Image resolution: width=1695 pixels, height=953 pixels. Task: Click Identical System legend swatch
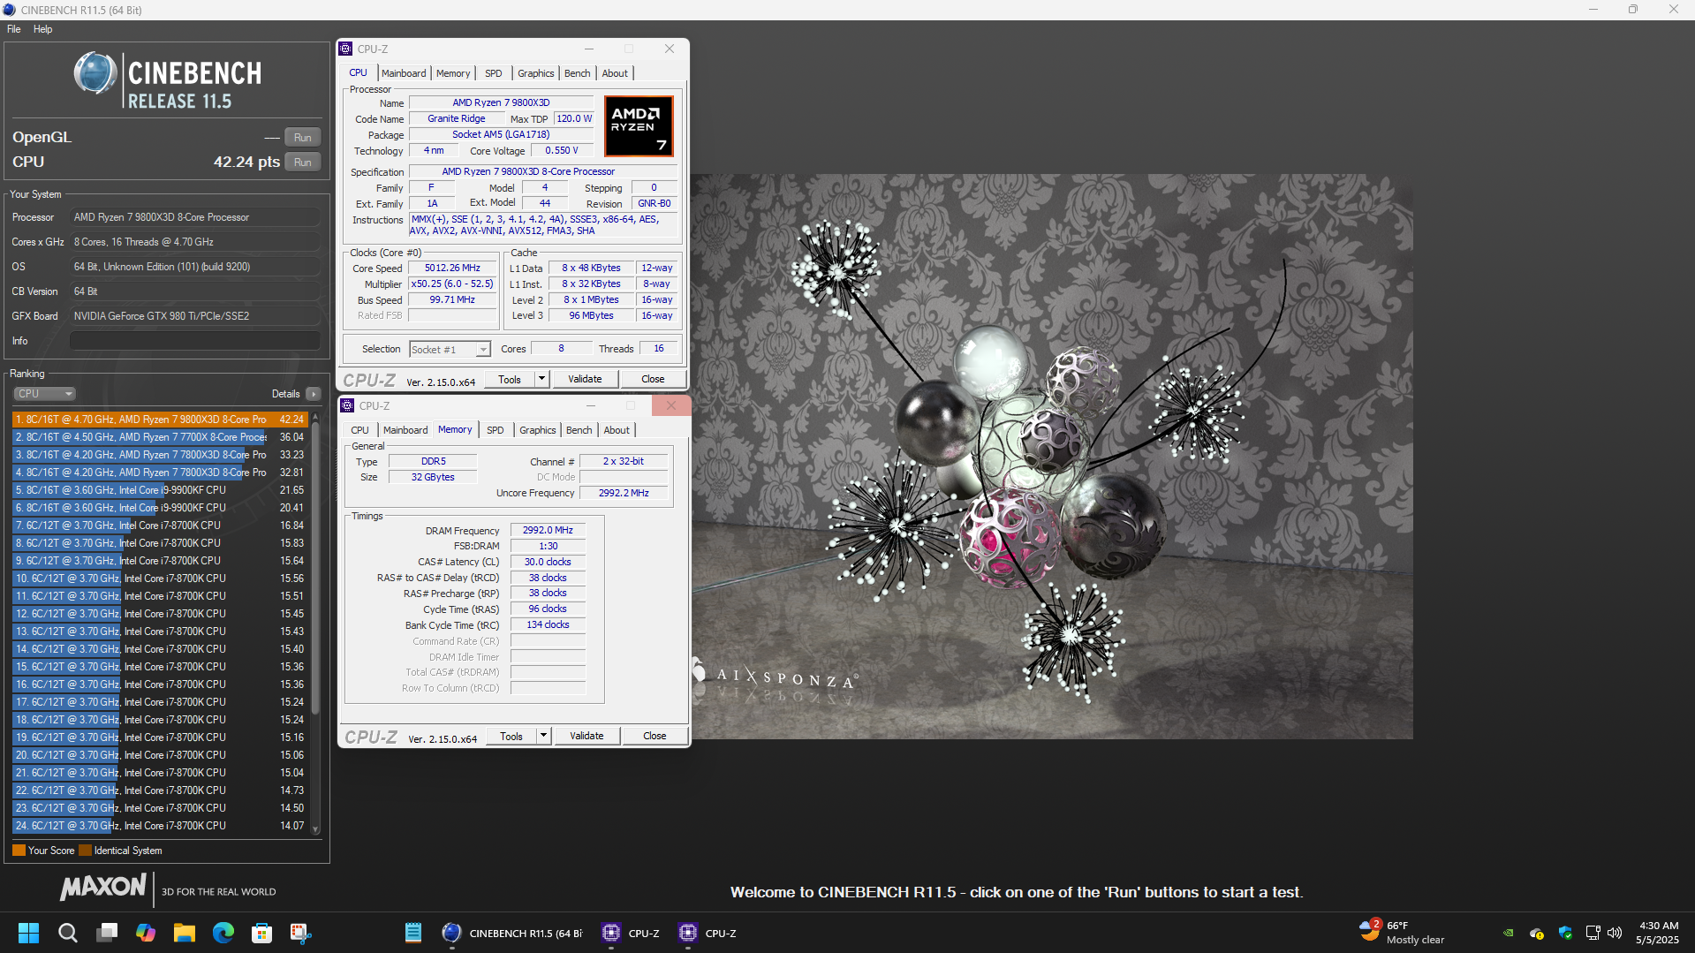[85, 851]
